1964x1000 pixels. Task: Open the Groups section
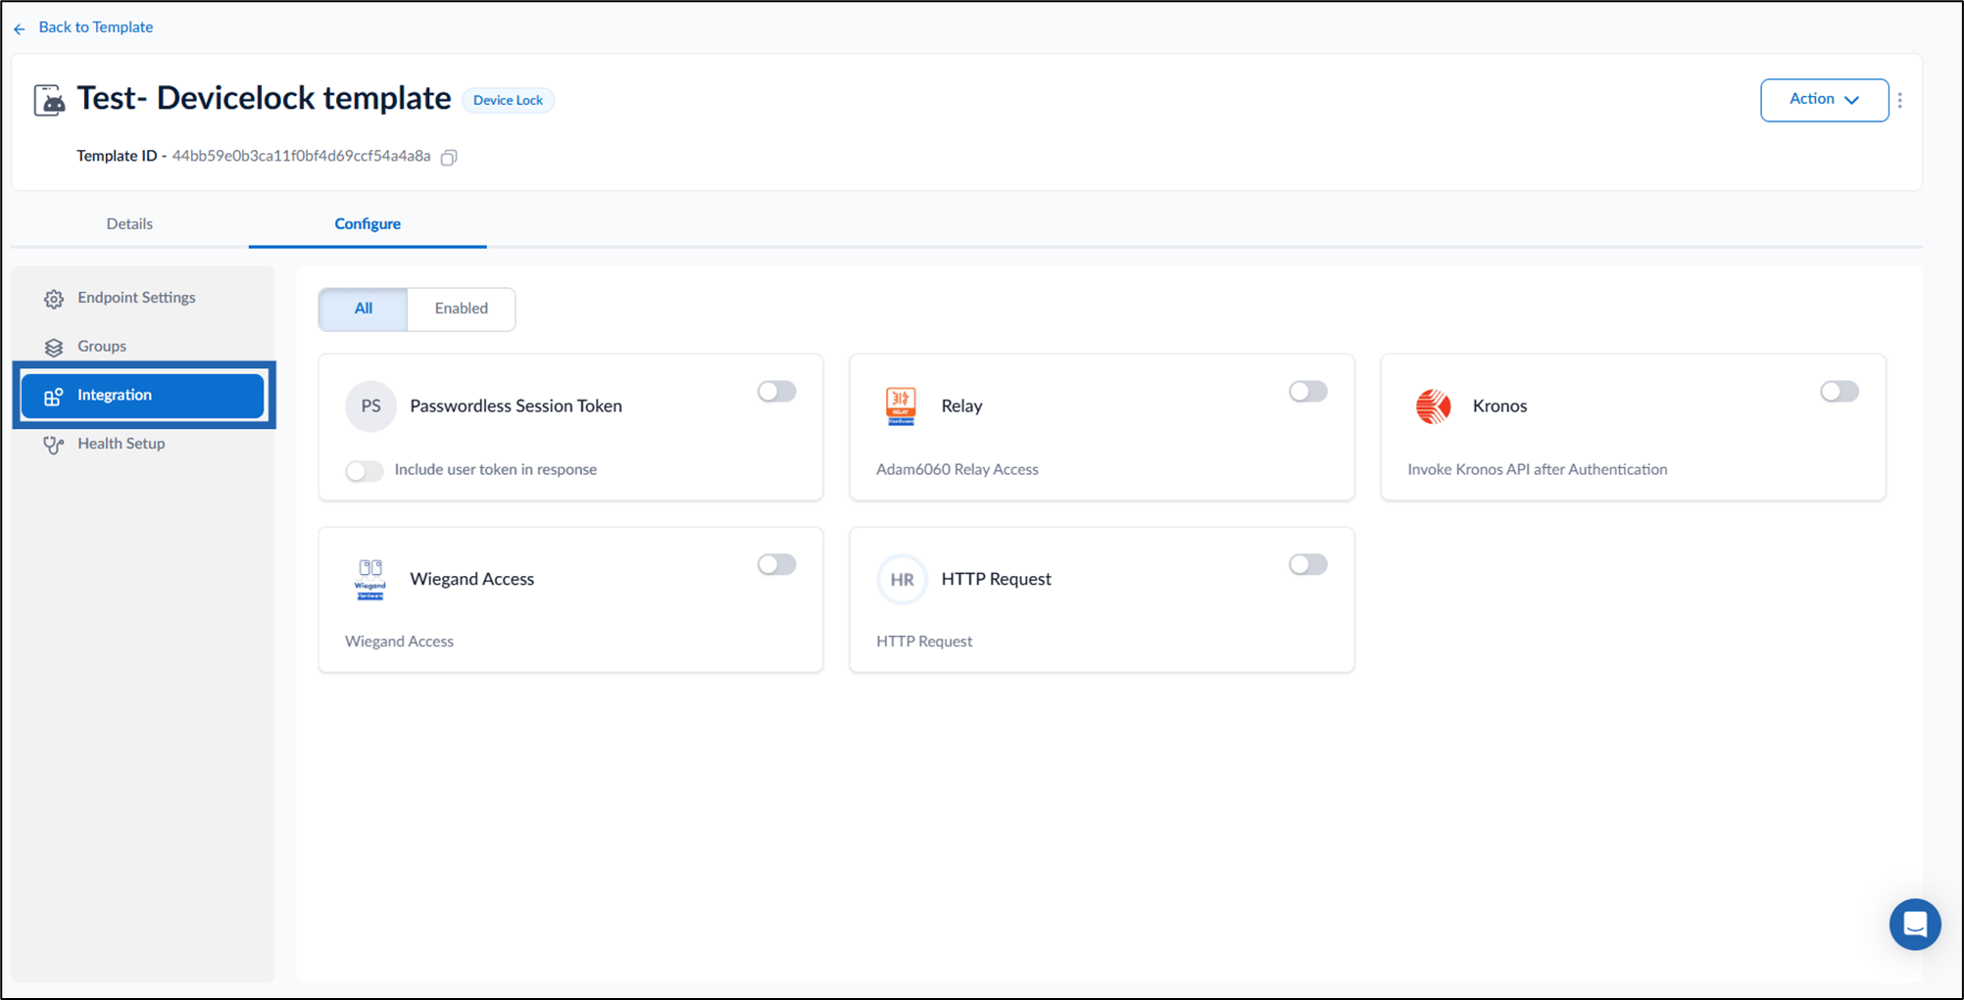click(x=143, y=347)
